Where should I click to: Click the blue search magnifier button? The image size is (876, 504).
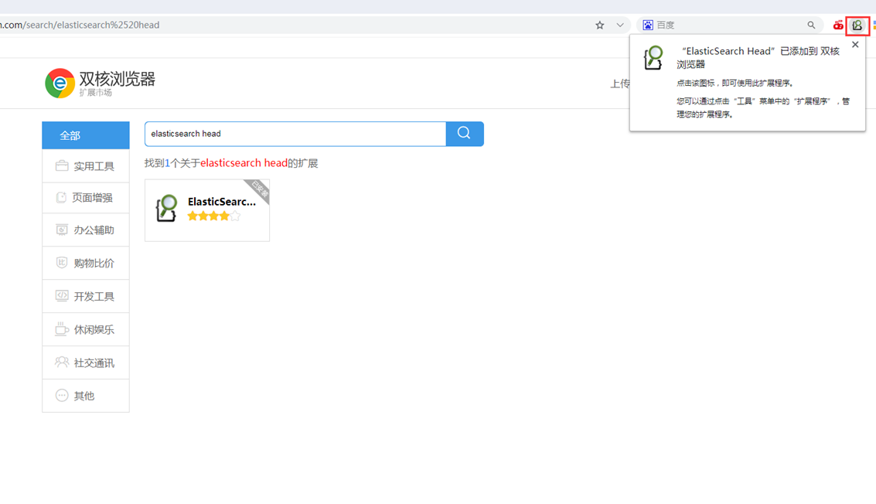click(465, 134)
